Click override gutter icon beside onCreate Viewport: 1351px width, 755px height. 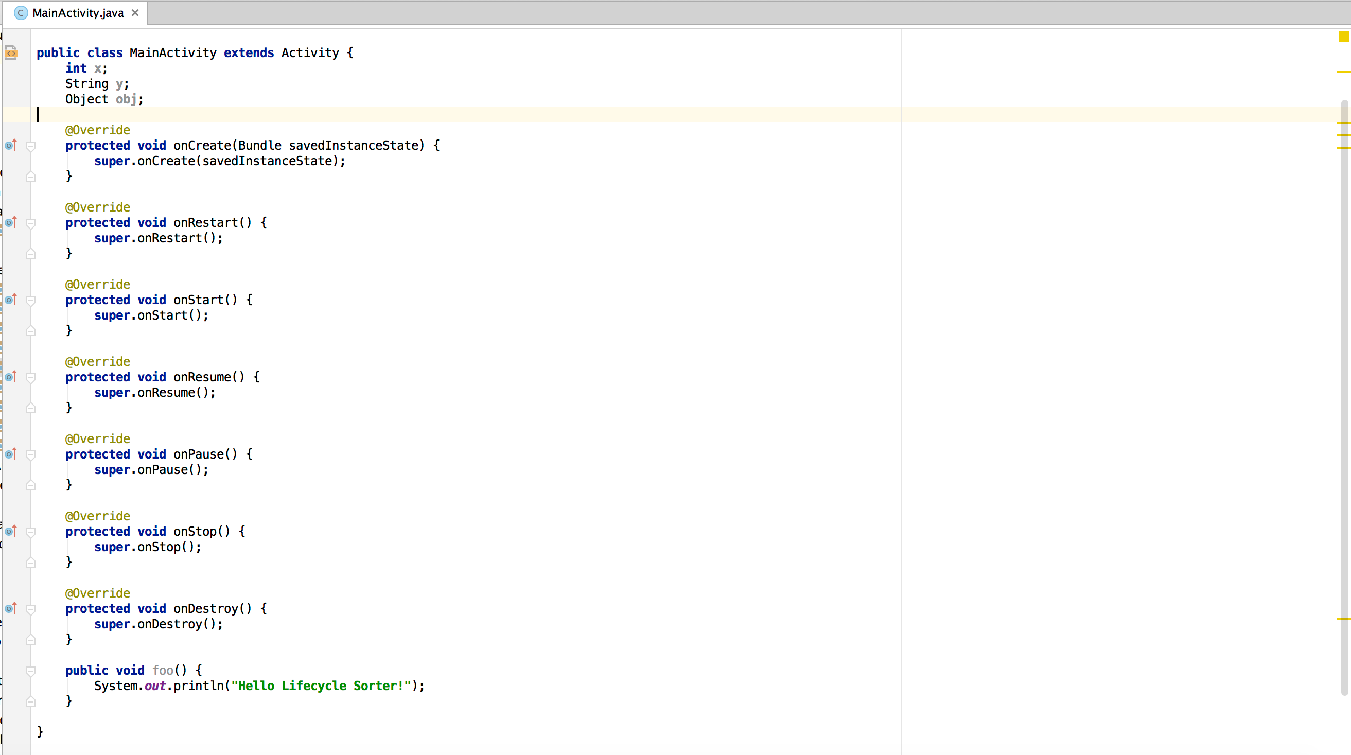click(11, 145)
